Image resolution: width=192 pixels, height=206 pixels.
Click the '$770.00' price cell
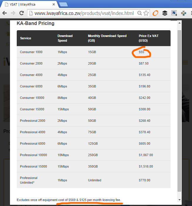pos(144,180)
